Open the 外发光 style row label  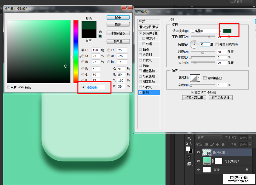tap(147, 87)
